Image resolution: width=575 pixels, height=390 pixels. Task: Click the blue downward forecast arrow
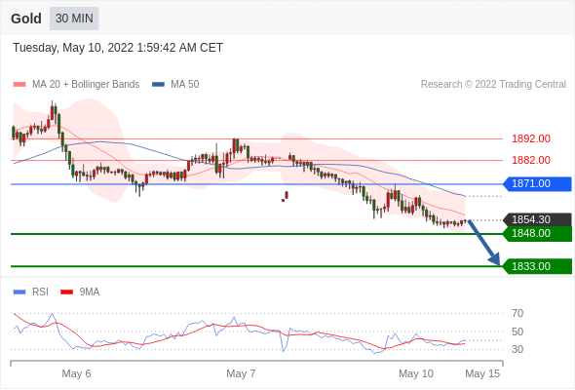pyautogui.click(x=484, y=243)
